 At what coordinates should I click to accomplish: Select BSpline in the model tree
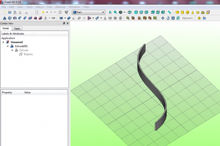coord(28,54)
